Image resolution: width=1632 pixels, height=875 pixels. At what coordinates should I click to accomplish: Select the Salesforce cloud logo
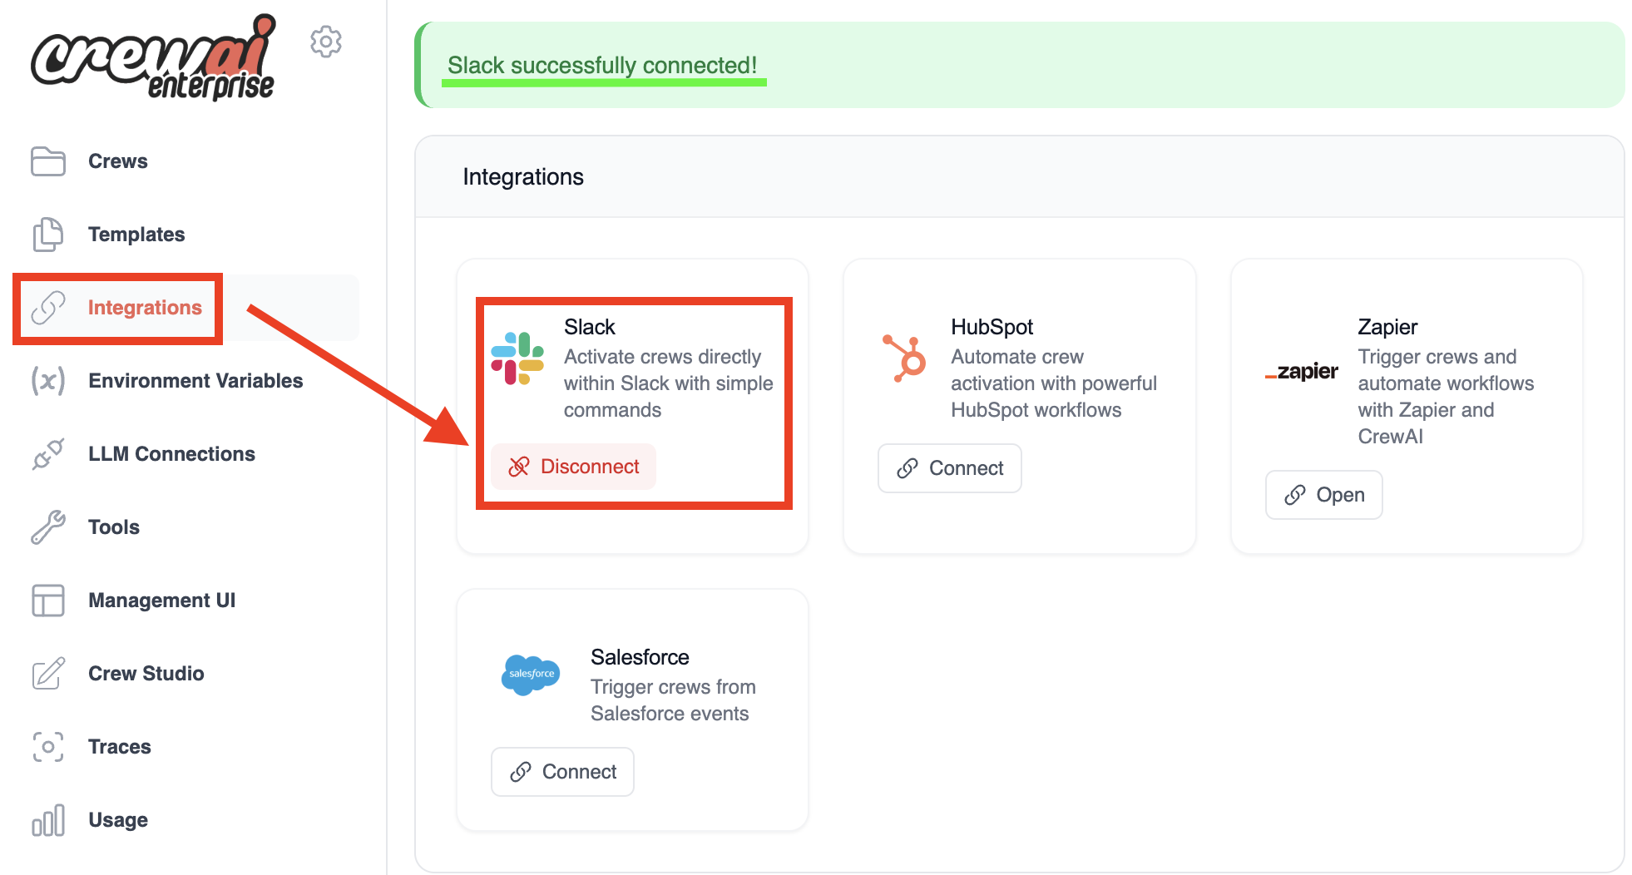coord(532,675)
